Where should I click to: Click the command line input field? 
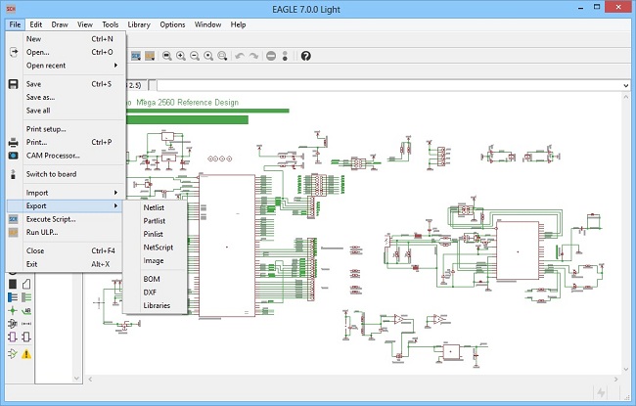pos(388,85)
